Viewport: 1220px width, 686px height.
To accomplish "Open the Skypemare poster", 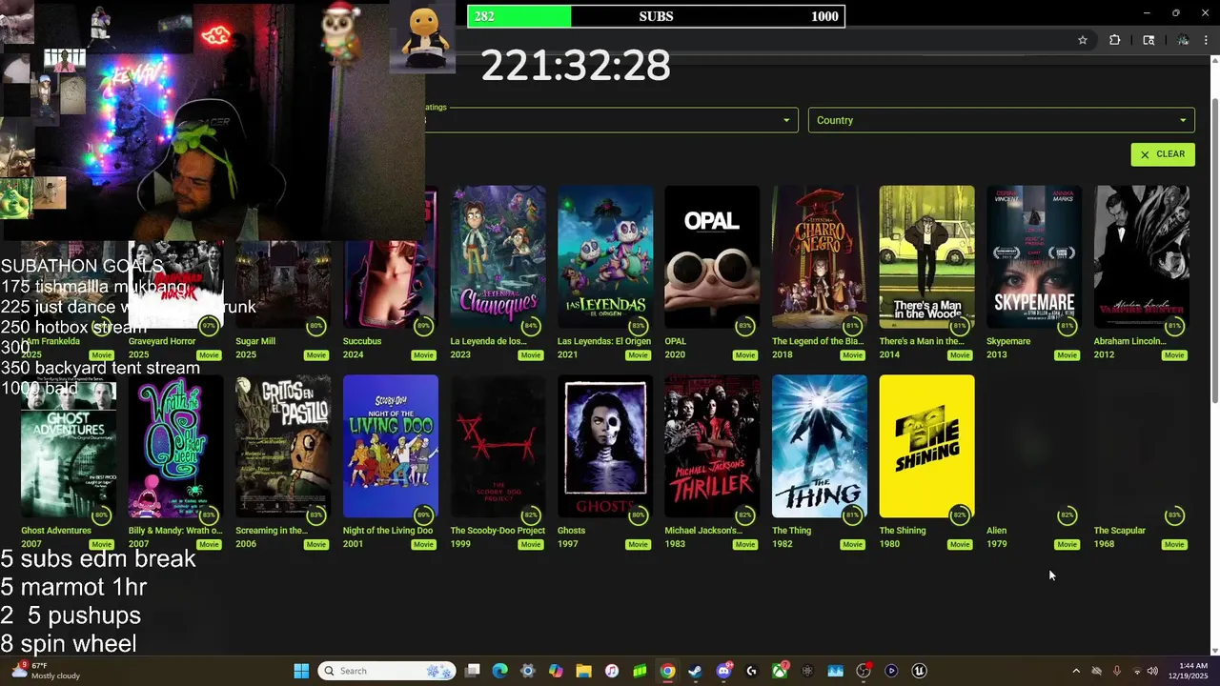I will coord(1034,257).
